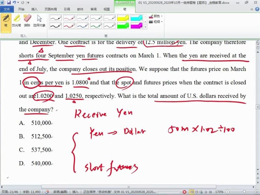Click the vertical scrollbar down arrow
The width and height of the screenshot is (260, 195).
click(x=258, y=169)
